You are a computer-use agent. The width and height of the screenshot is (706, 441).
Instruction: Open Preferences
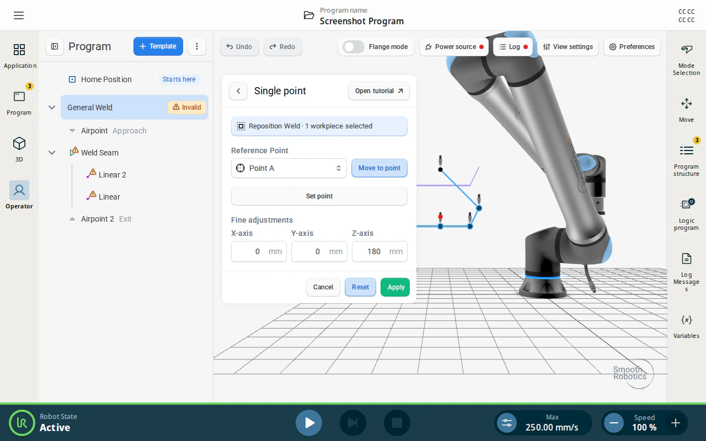click(x=632, y=47)
